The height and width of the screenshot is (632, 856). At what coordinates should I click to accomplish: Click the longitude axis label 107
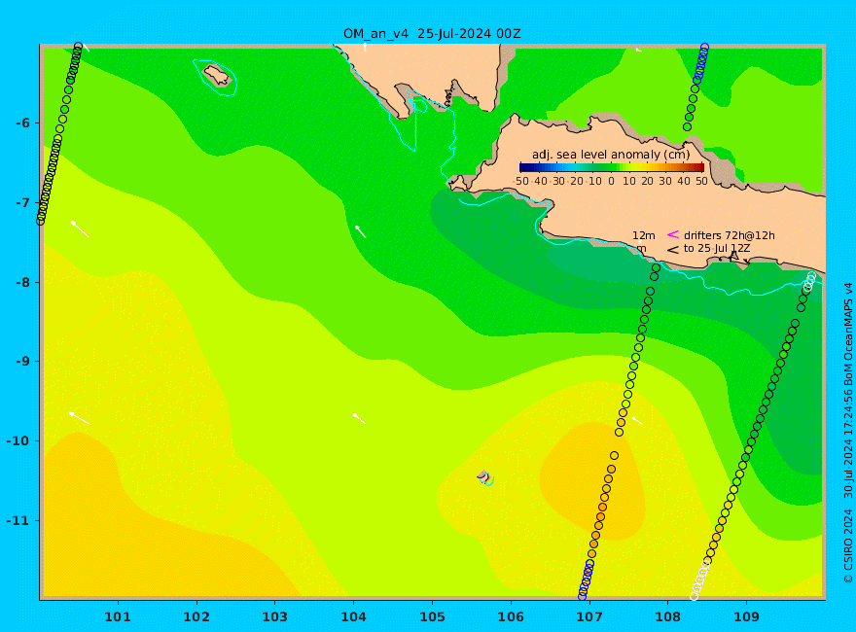pyautogui.click(x=589, y=616)
